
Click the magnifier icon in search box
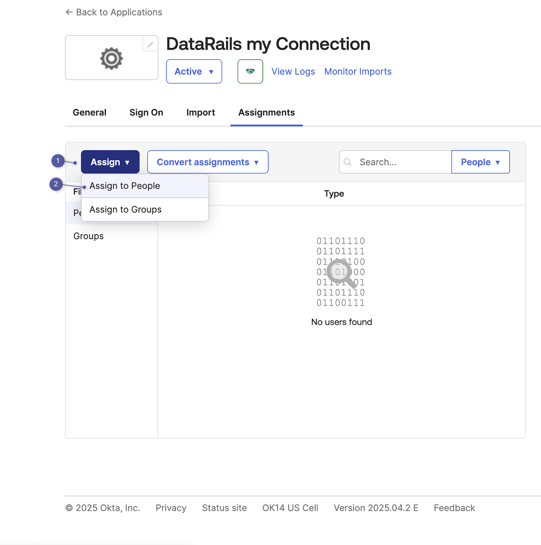point(348,162)
